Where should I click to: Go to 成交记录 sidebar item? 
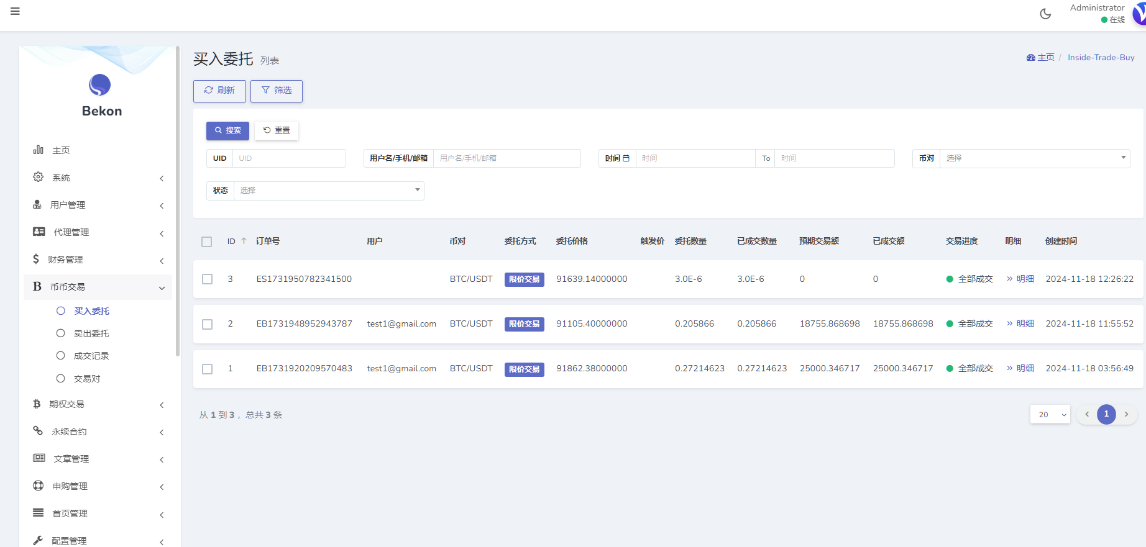(x=91, y=356)
